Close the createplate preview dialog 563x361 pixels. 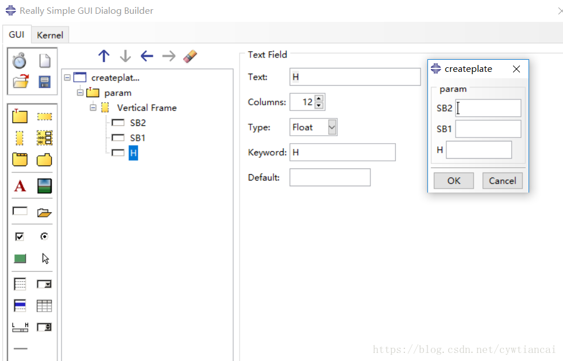[x=516, y=69]
